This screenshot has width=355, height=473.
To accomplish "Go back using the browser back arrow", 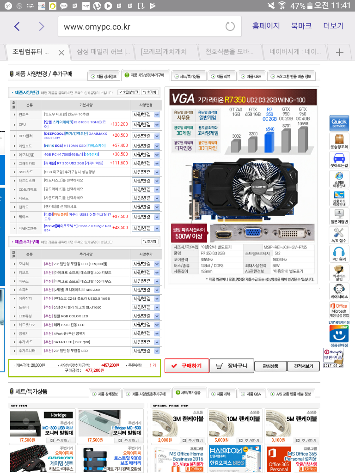I will click(x=17, y=26).
